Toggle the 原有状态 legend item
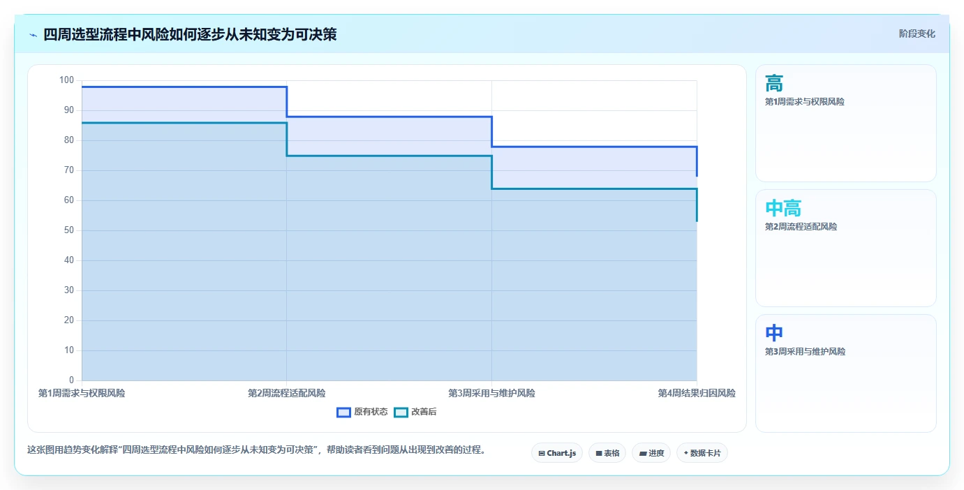964x490 pixels. 362,412
